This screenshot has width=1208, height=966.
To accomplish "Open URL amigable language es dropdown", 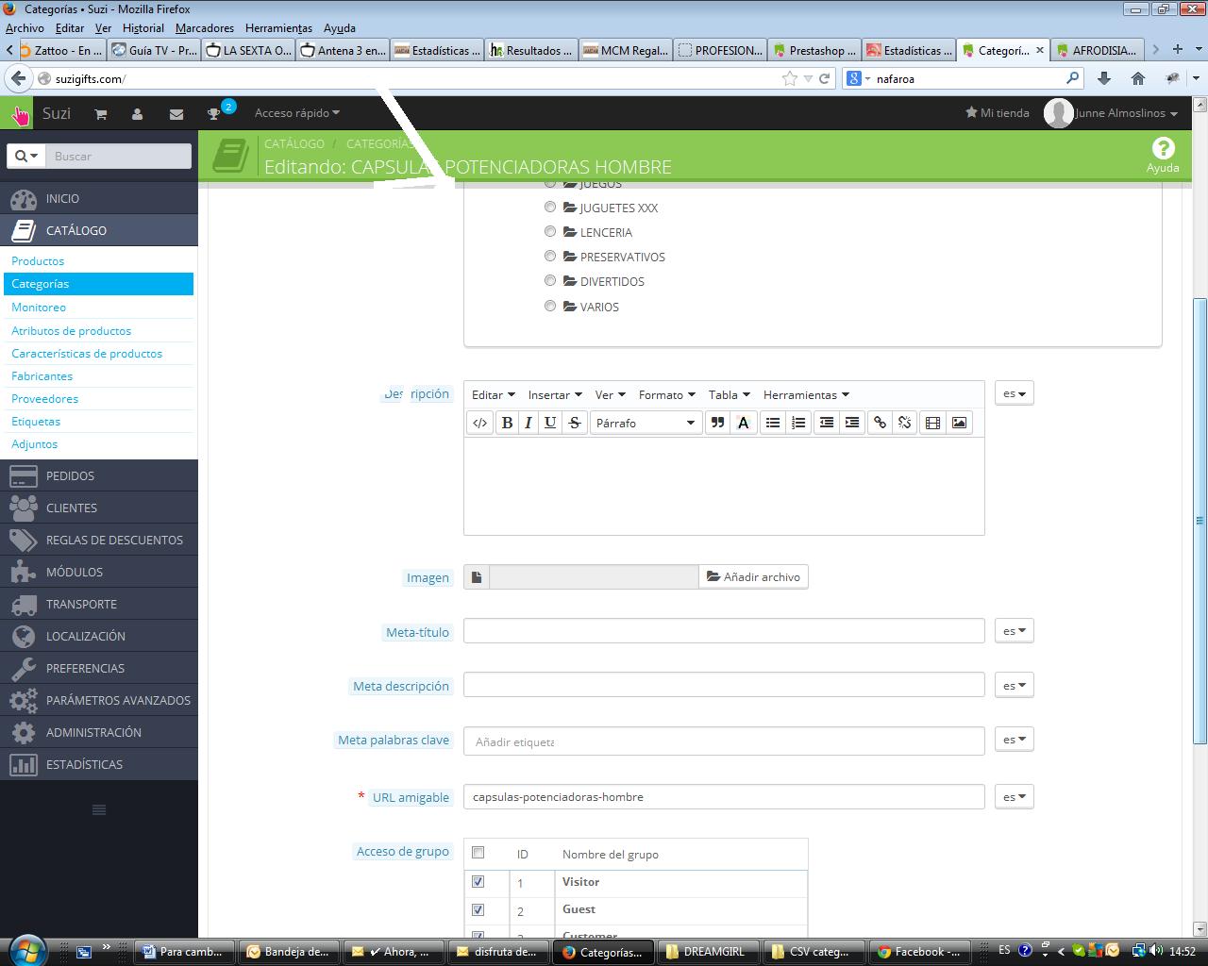I will point(1015,796).
